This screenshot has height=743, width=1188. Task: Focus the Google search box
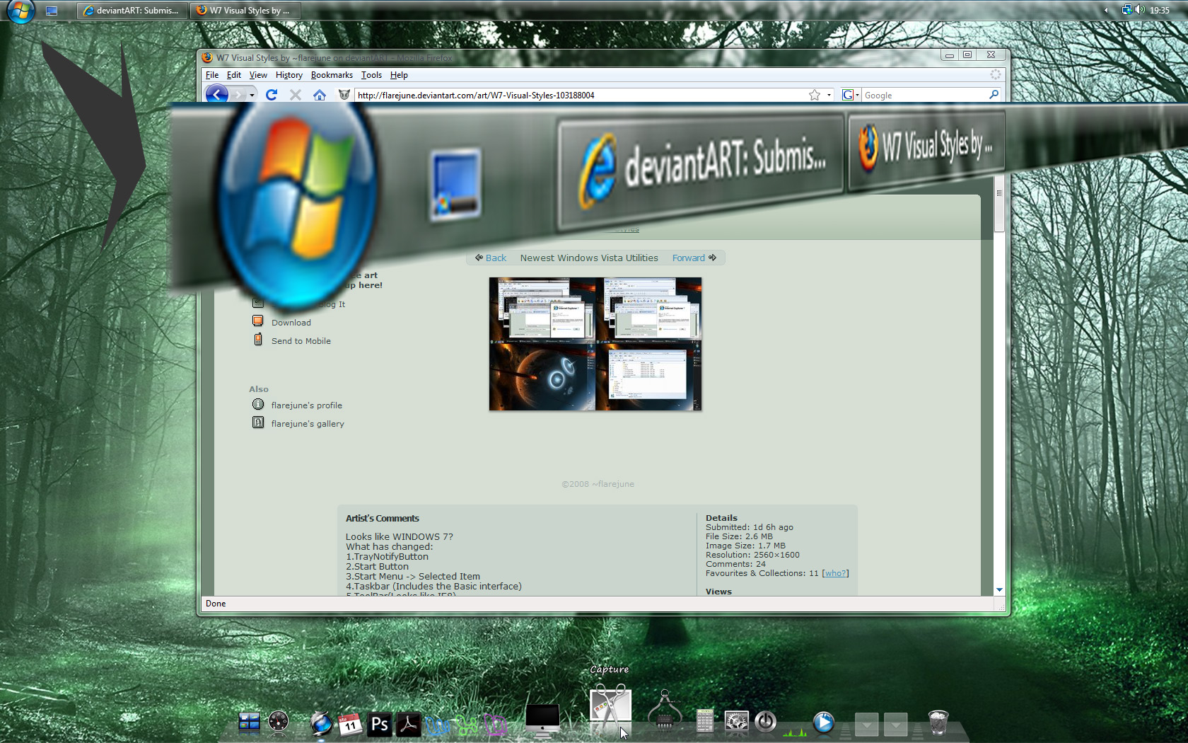coord(924,95)
